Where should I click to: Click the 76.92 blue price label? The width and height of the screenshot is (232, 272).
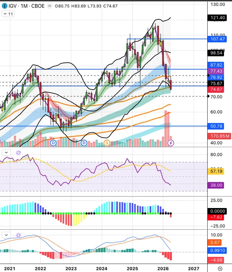[x=216, y=77]
